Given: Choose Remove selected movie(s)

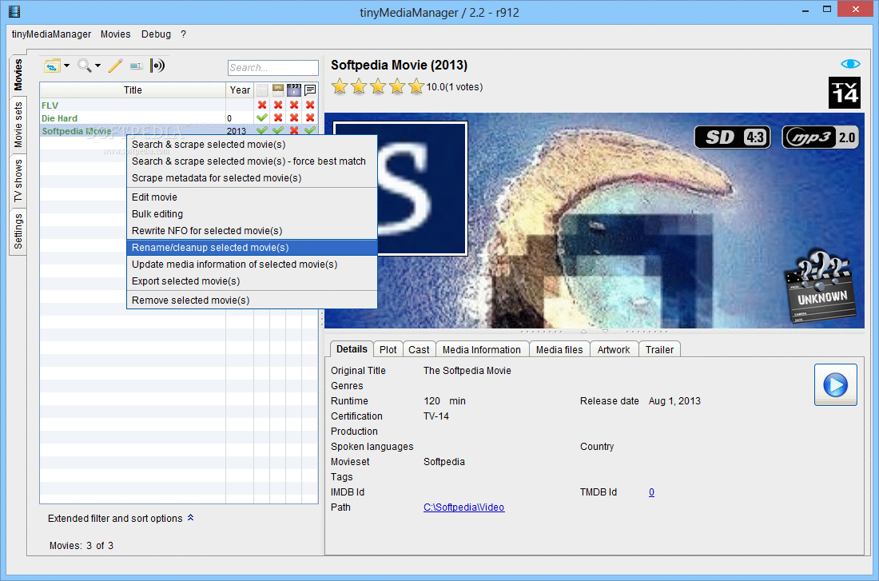Looking at the screenshot, I should click(252, 300).
